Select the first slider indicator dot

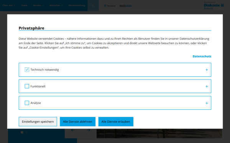22,132
